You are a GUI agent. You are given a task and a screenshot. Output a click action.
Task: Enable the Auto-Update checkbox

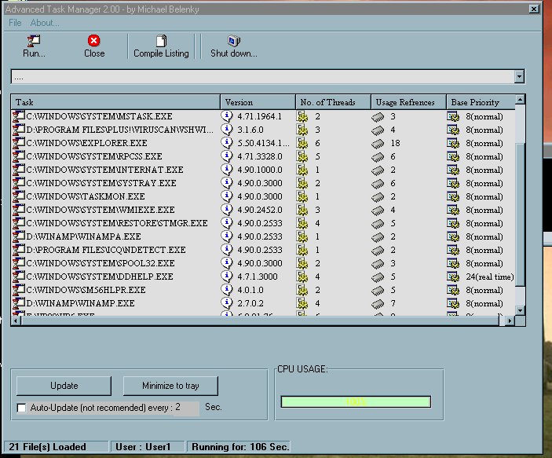click(21, 408)
